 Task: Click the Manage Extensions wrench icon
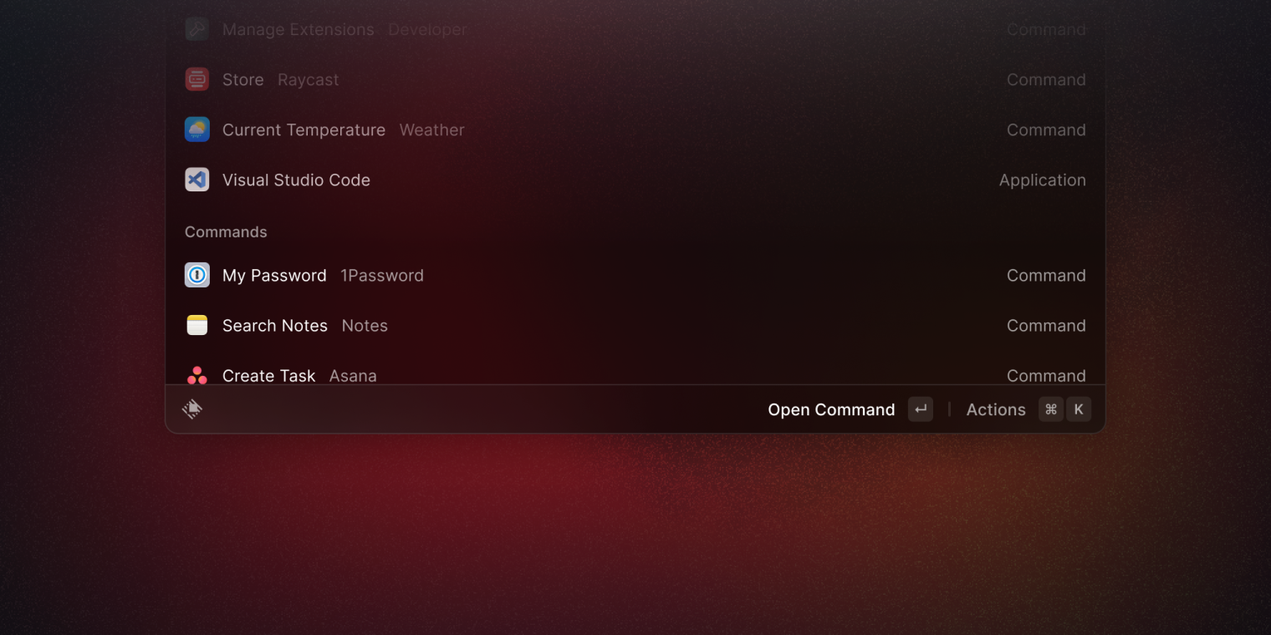(197, 29)
